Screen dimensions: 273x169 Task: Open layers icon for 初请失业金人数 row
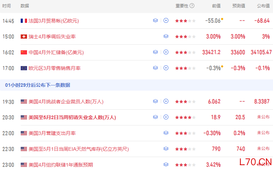click(155, 117)
